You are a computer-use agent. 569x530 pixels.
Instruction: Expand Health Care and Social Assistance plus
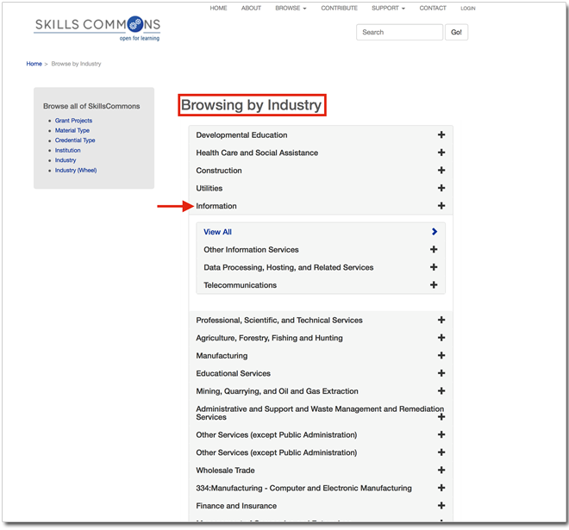[x=441, y=153]
